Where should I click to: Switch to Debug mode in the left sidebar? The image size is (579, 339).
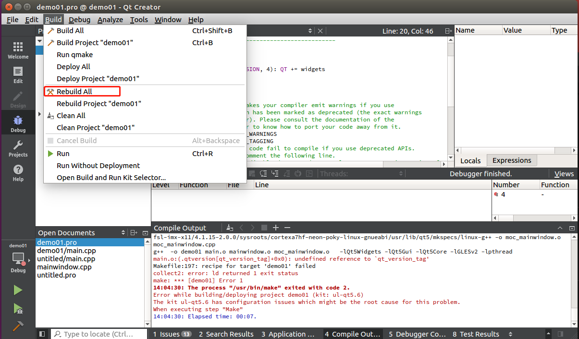(18, 121)
